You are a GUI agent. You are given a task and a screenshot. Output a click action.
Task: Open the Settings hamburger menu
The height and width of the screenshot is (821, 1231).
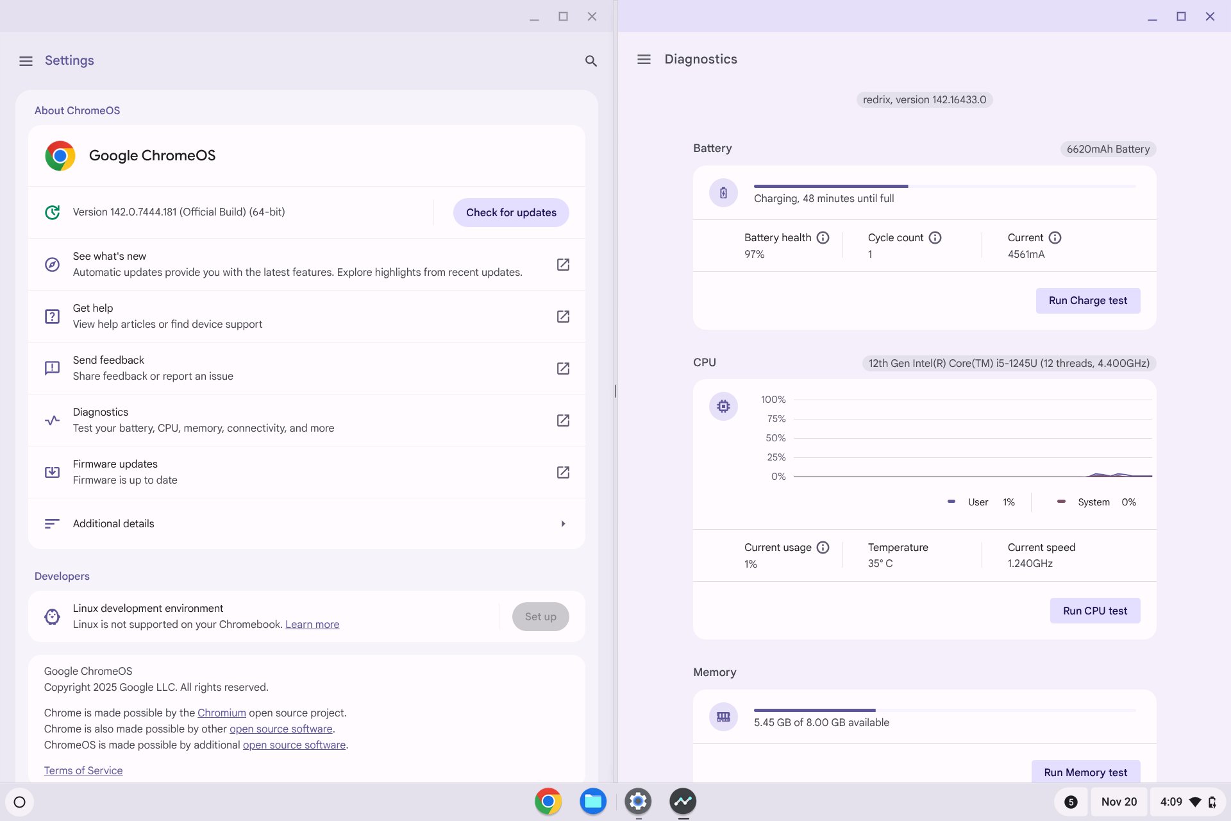[x=26, y=61]
